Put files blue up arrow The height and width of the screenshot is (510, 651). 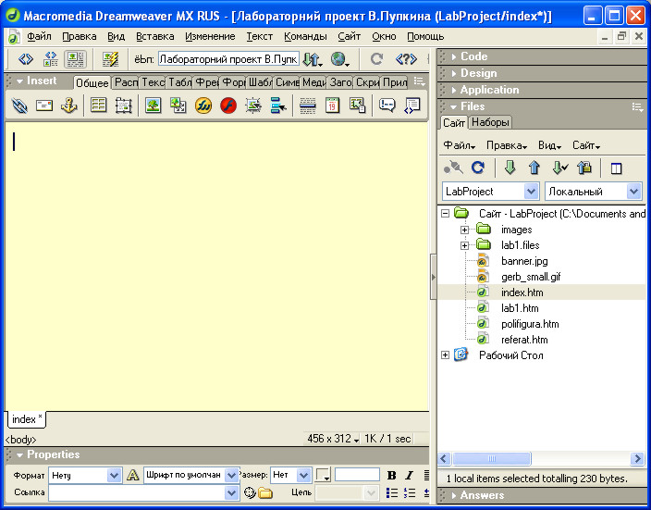point(534,168)
